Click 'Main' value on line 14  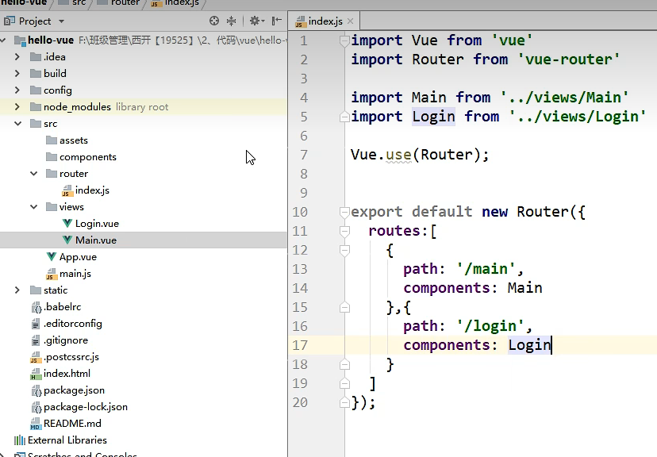coord(524,288)
